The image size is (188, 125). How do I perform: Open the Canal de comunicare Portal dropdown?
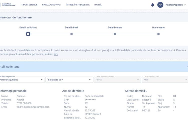pyautogui.click(x=117, y=80)
